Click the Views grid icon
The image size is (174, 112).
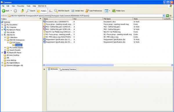point(106,11)
